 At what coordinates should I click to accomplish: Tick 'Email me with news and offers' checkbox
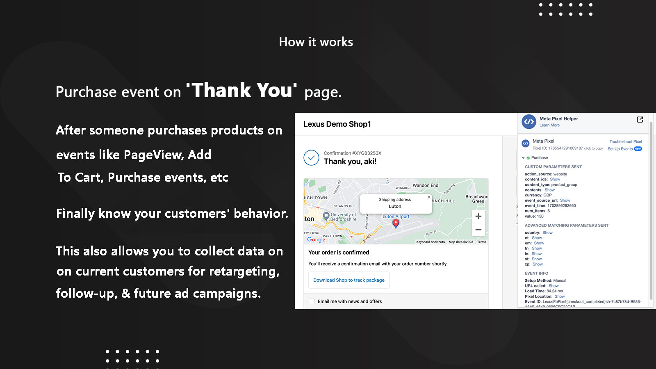point(312,301)
